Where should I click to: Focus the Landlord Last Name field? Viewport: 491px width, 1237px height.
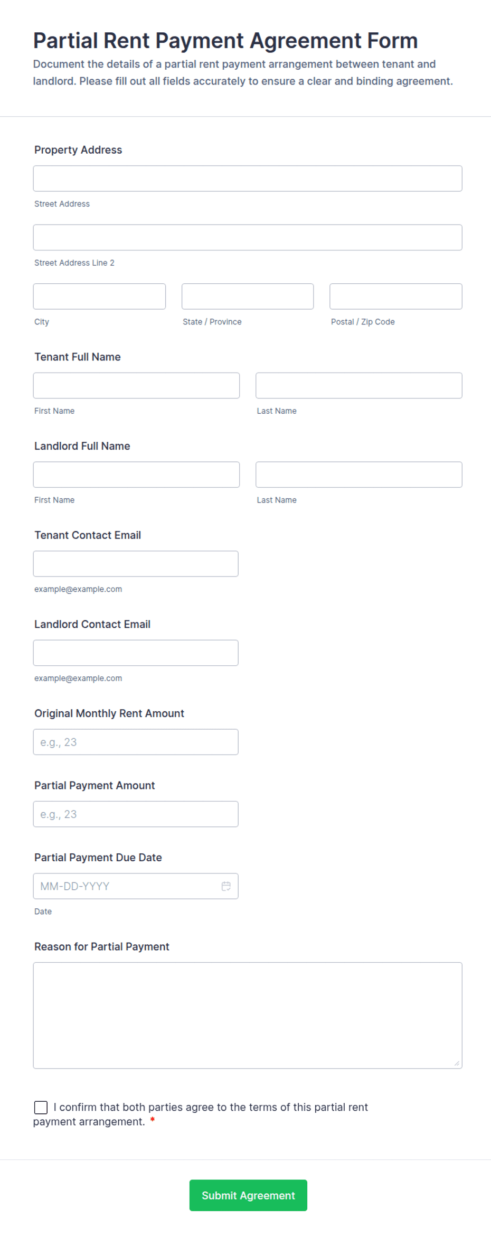coord(359,475)
